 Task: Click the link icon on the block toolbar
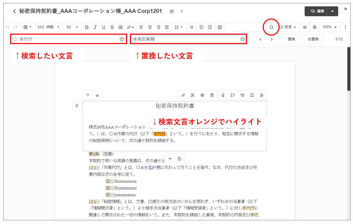183,95
